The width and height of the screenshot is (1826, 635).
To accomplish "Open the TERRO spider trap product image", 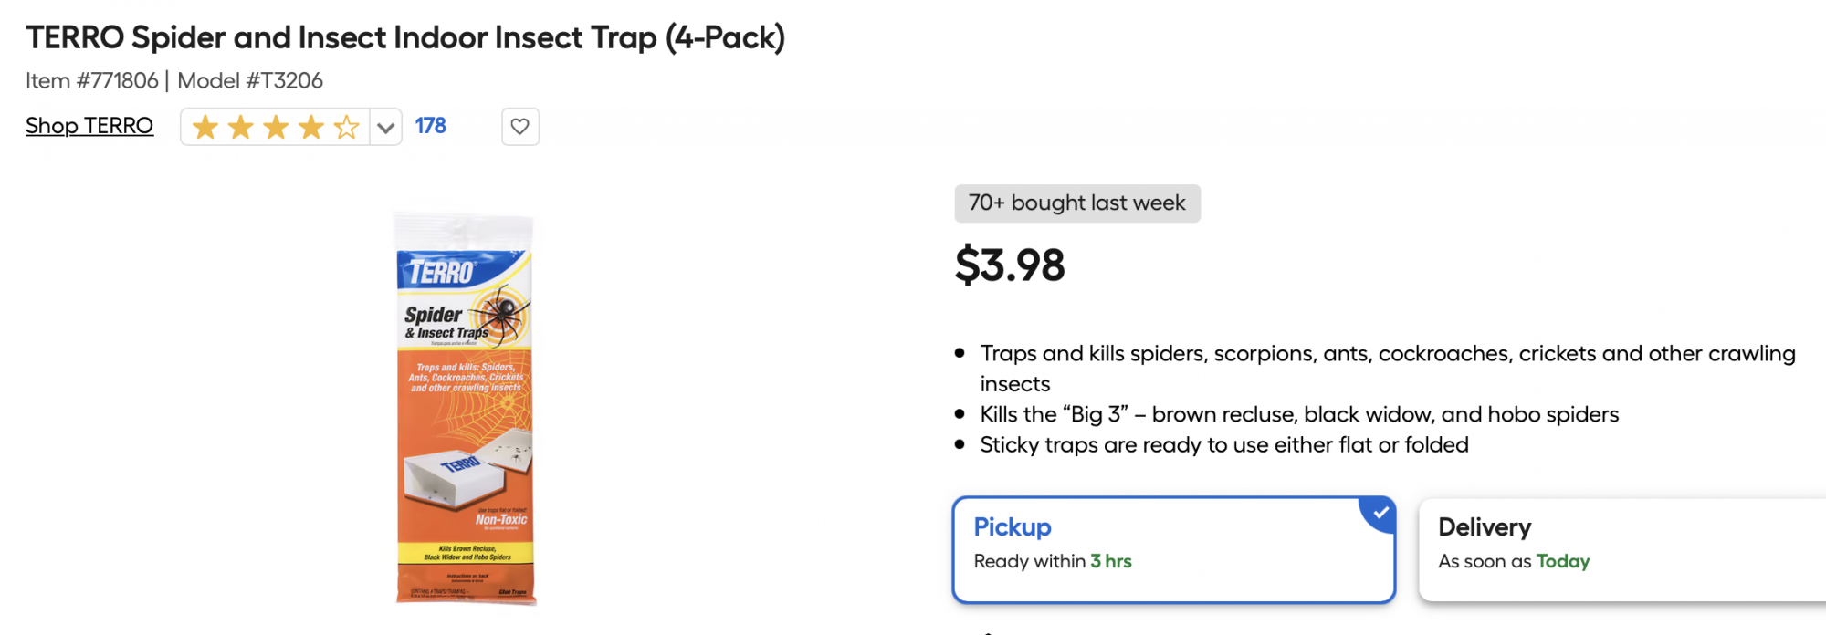I will point(466,408).
